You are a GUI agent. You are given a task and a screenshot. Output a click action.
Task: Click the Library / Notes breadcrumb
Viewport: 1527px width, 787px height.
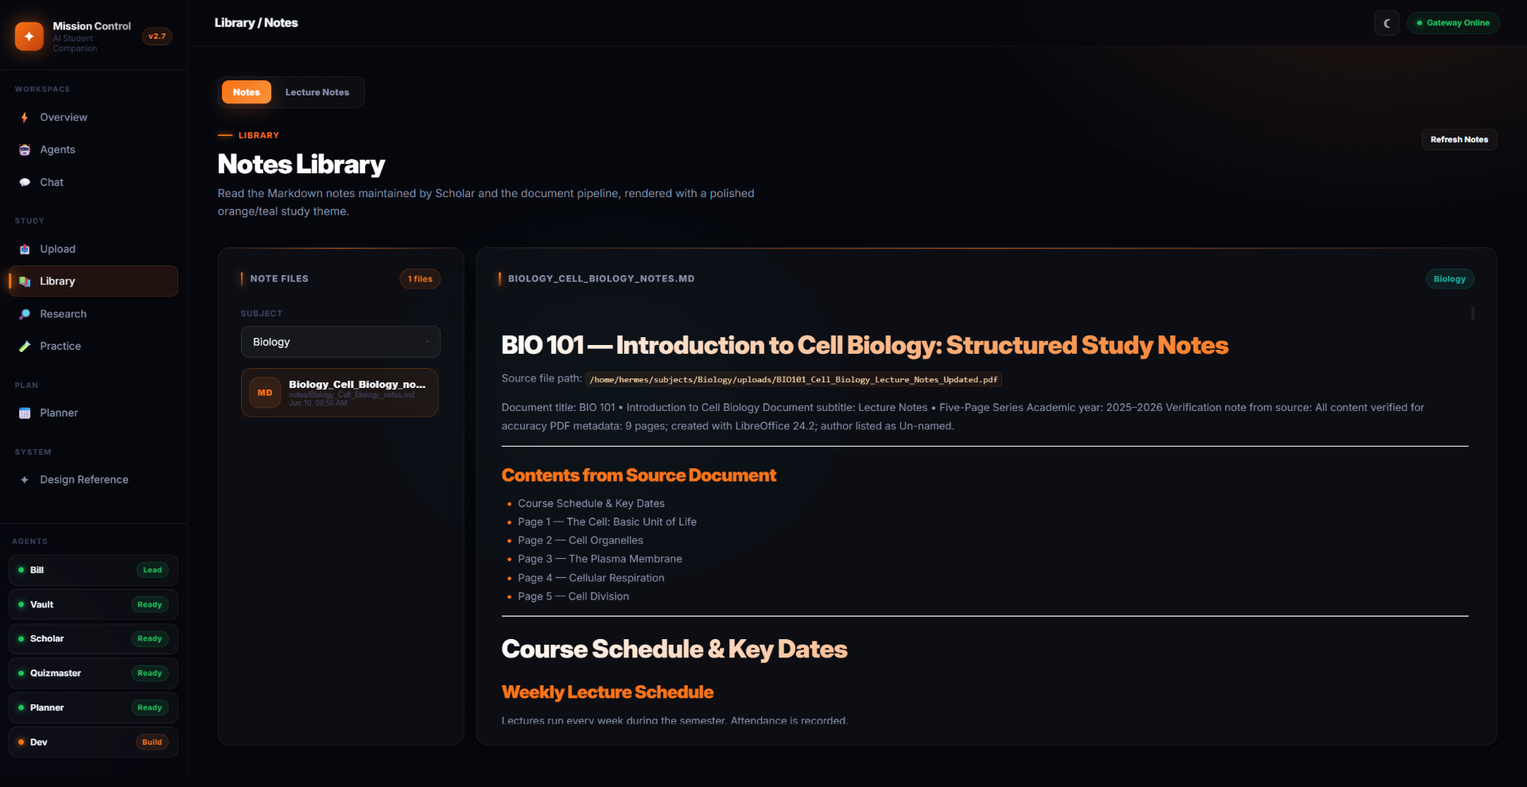click(x=256, y=23)
